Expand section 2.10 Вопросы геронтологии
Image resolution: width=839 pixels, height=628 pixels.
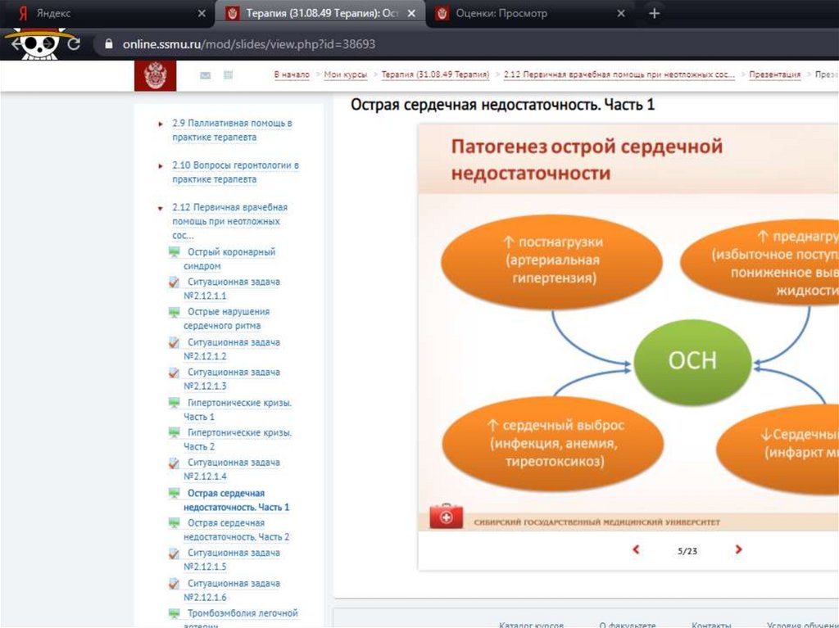coord(161,165)
